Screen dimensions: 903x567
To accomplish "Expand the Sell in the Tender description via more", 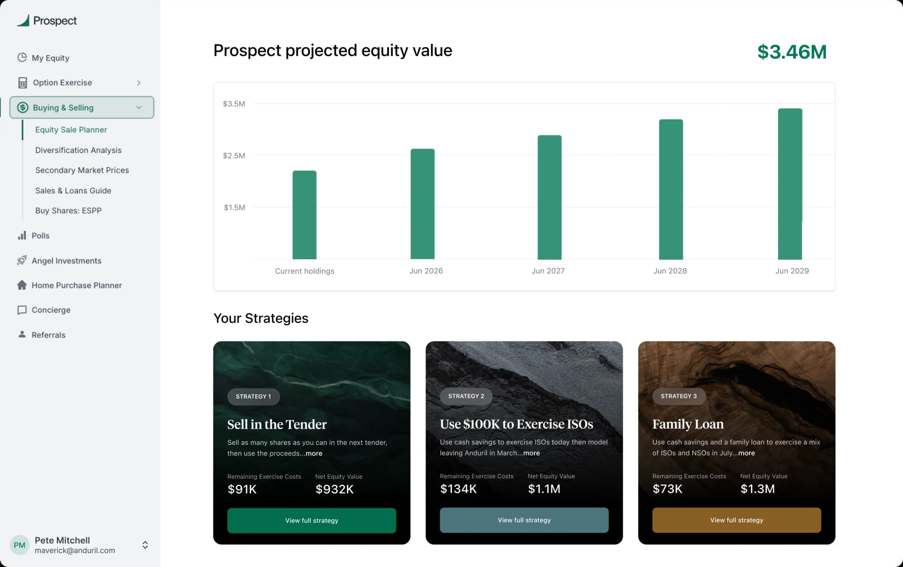I will click(314, 453).
